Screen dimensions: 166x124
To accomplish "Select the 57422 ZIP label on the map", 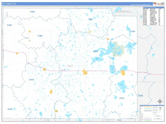I will click(9, 25).
